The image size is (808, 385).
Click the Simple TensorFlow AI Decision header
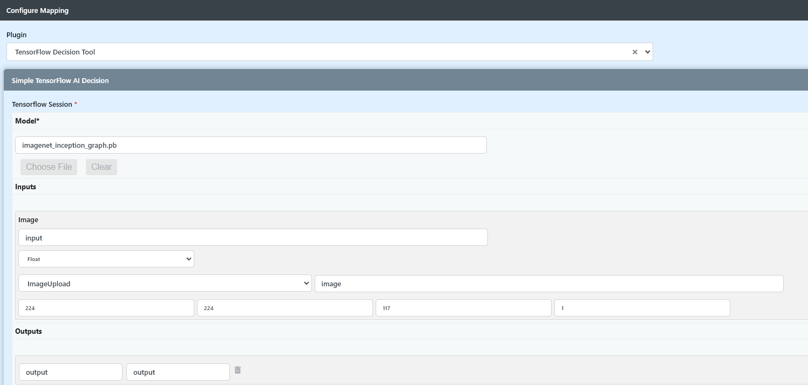tap(60, 80)
